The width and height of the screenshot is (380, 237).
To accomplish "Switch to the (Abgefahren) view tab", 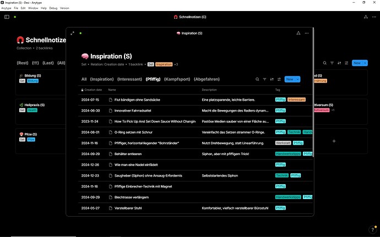I will [207, 79].
